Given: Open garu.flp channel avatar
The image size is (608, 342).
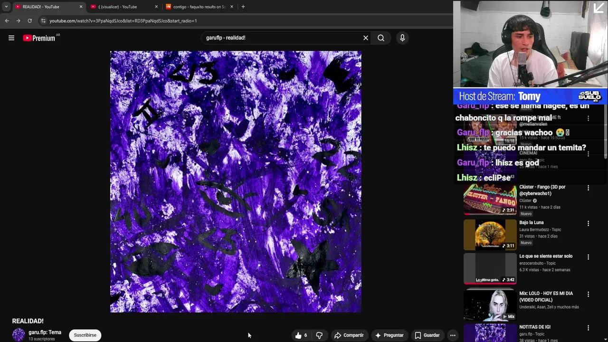Looking at the screenshot, I should (19, 335).
